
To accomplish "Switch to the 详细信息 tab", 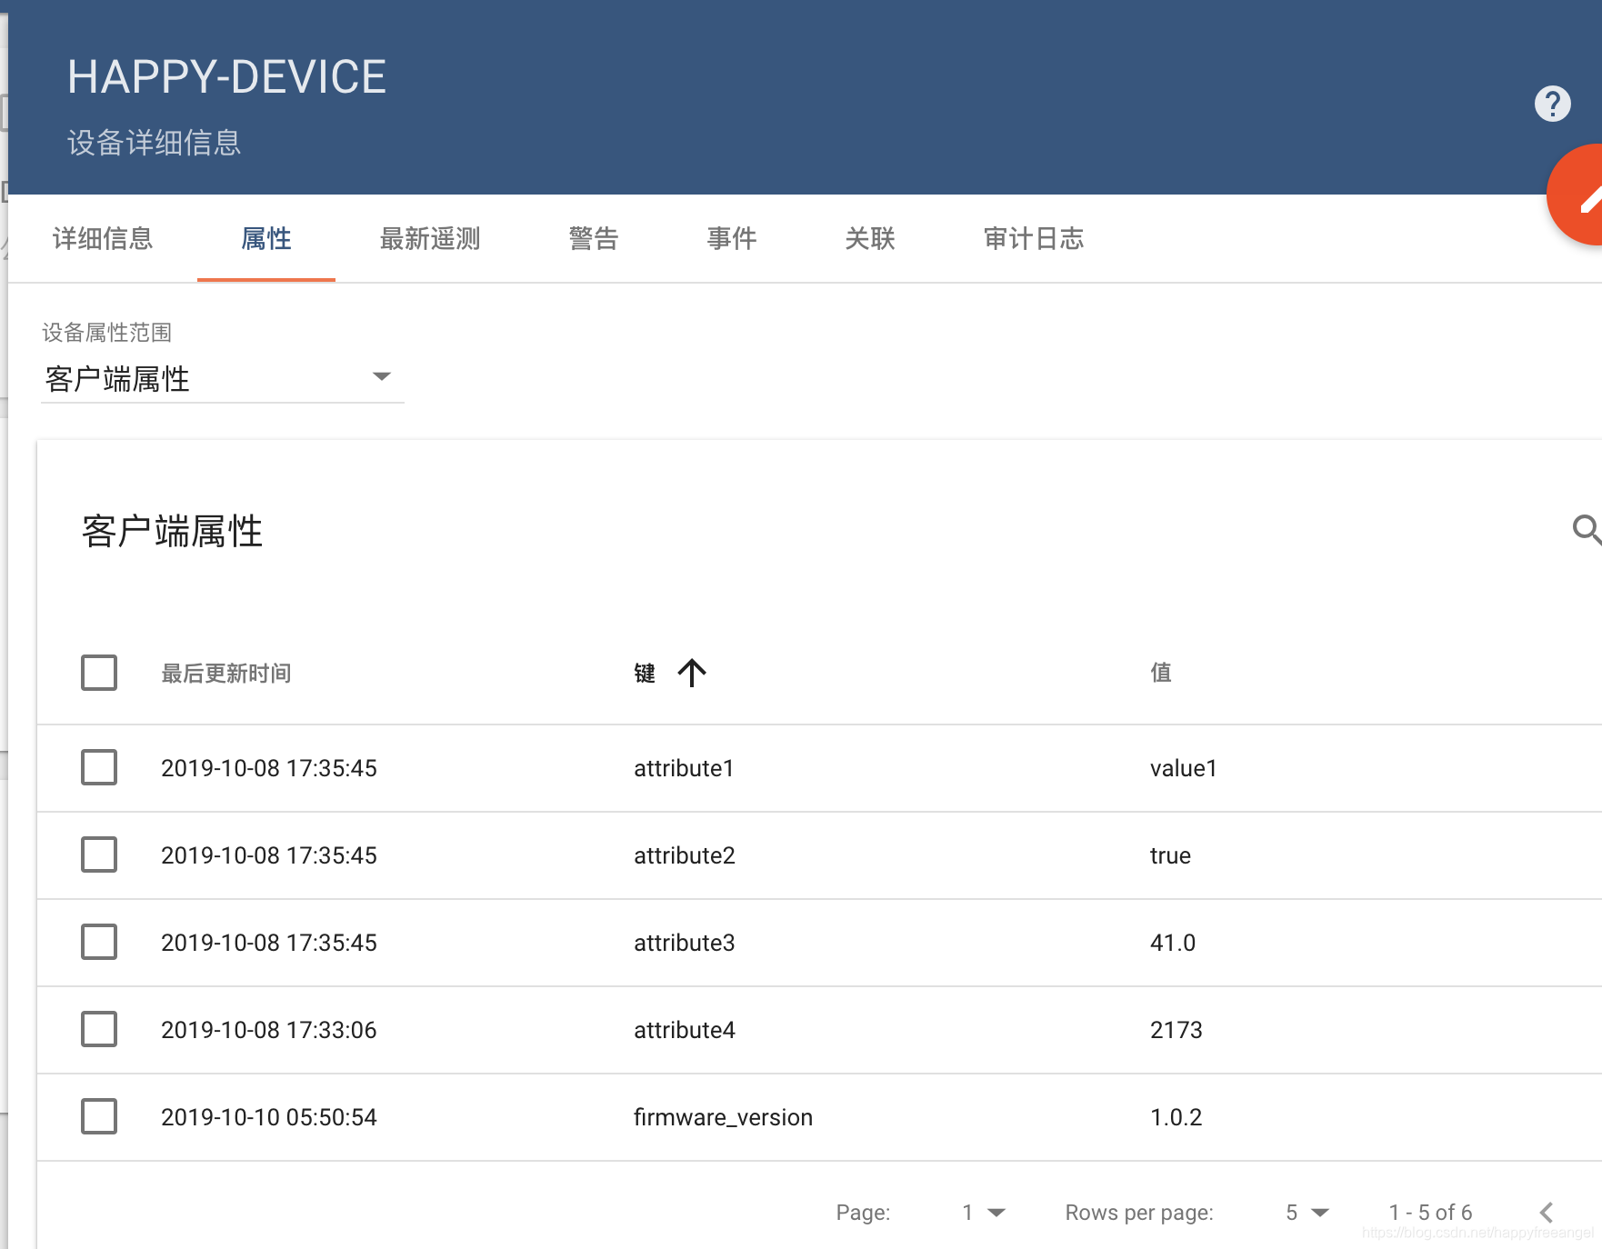I will pos(103,238).
